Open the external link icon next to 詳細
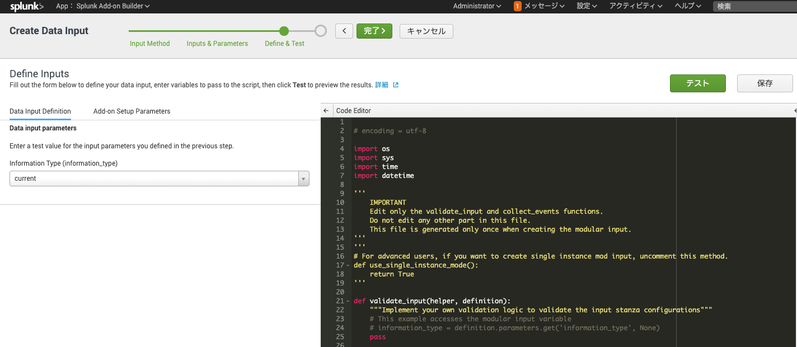Image resolution: width=797 pixels, height=347 pixels. tap(396, 84)
